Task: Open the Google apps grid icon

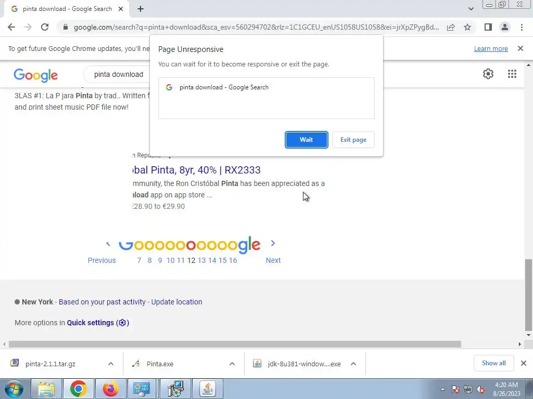Action: pos(512,74)
